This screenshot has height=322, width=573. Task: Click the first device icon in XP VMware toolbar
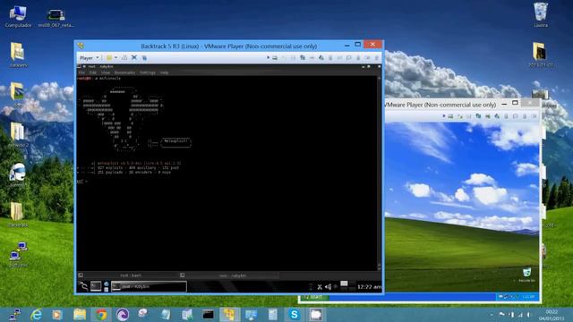pos(450,116)
